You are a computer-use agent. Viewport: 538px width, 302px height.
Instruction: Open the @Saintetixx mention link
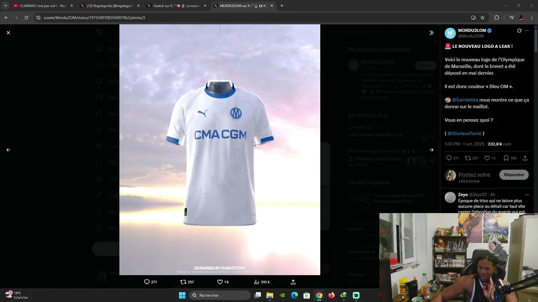click(x=465, y=100)
